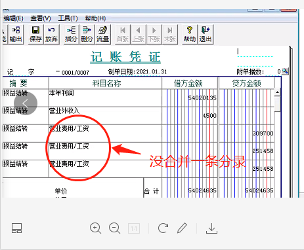Download the image
This screenshot has width=304, height=250.
click(211, 228)
